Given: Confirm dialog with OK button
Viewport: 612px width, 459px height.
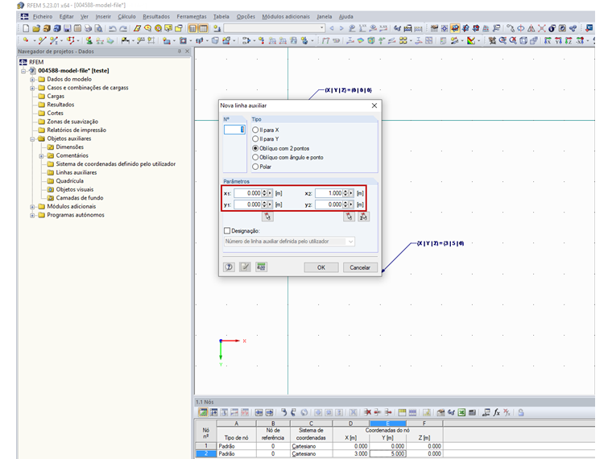Looking at the screenshot, I should (x=321, y=267).
